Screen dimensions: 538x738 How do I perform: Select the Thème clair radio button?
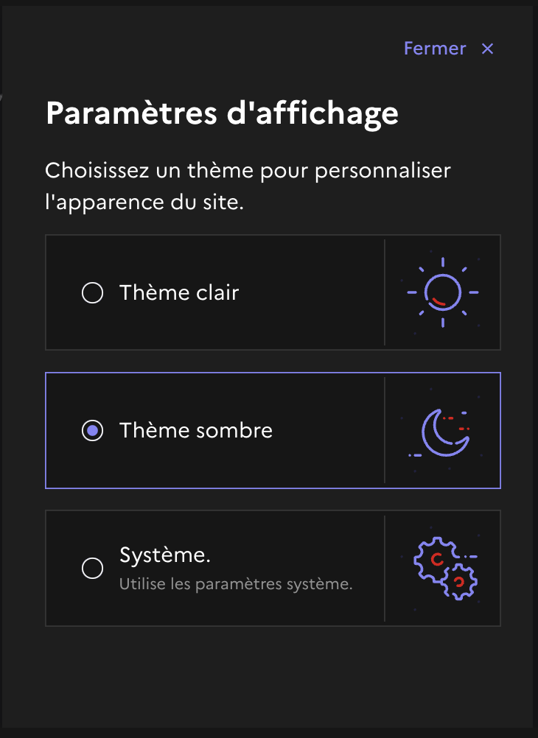[x=92, y=293]
